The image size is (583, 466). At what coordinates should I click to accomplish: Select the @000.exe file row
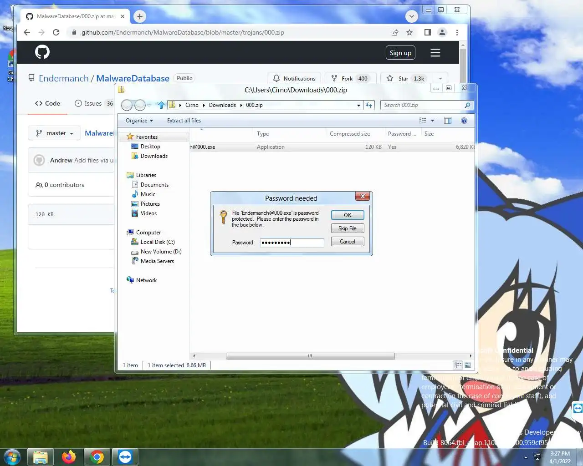[x=332, y=147]
